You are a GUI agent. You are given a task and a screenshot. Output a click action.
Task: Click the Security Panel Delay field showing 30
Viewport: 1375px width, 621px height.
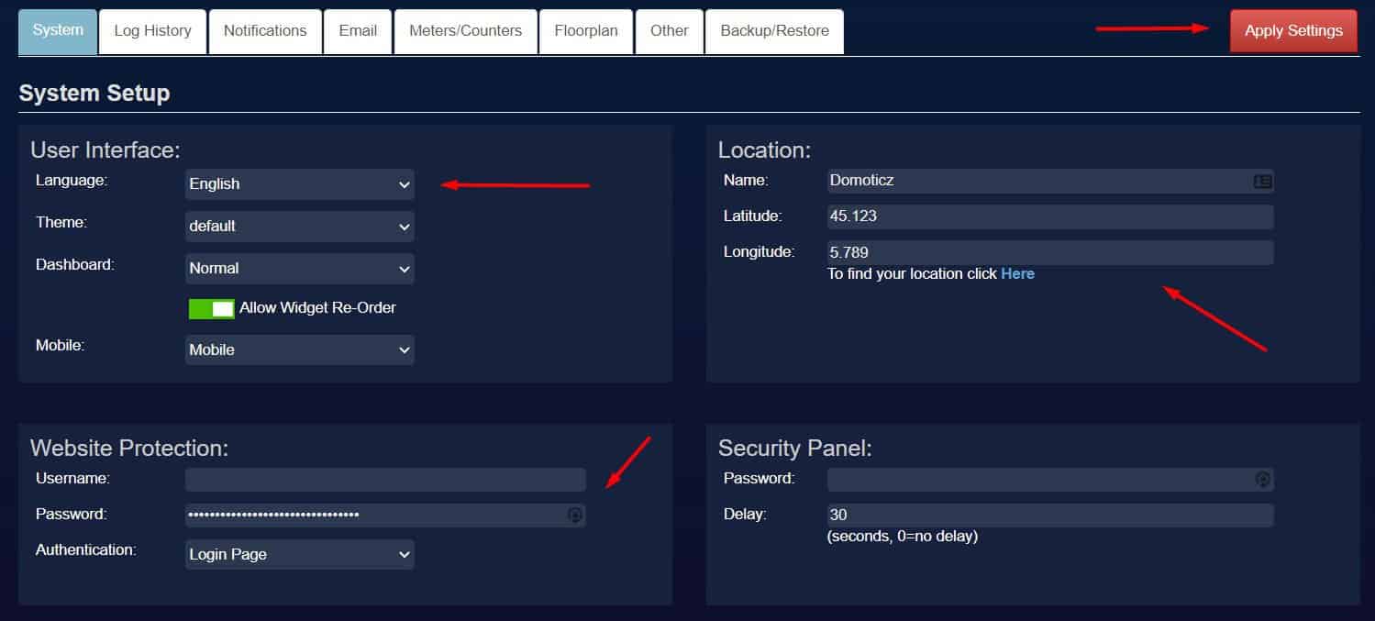[1048, 515]
